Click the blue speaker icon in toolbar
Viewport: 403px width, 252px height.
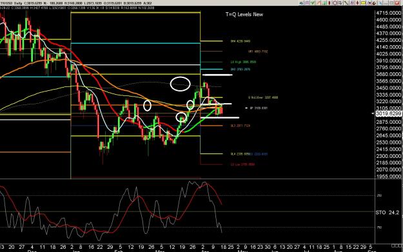click(x=301, y=3)
